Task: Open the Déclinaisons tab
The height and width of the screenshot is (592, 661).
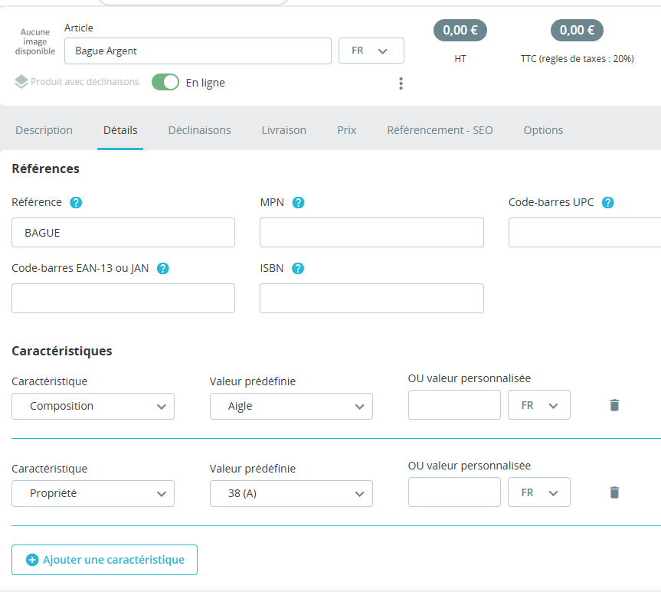Action: (x=199, y=130)
